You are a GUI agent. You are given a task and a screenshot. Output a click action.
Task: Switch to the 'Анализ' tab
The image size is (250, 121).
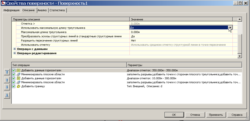pos(42,10)
